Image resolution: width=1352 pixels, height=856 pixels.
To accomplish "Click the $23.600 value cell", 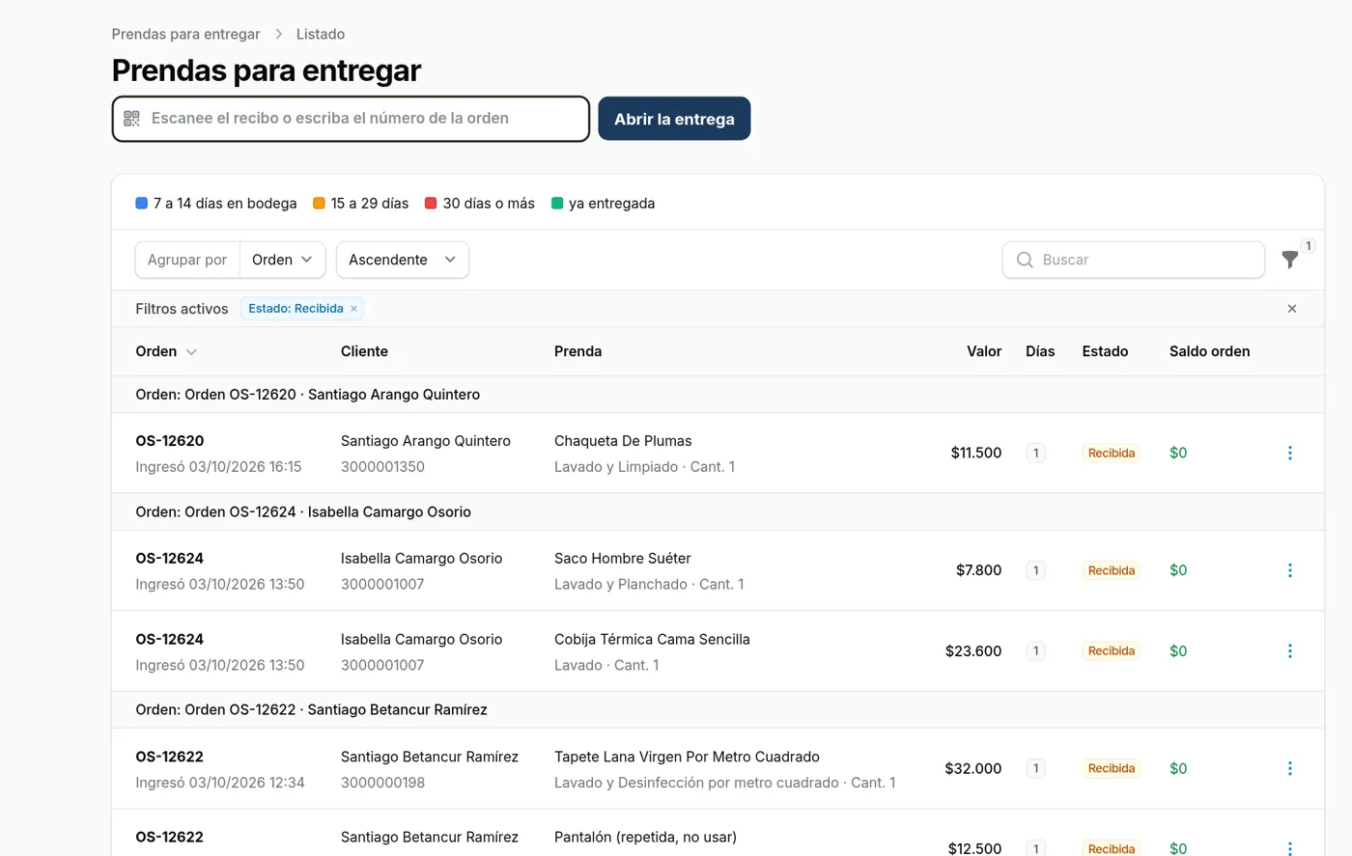I will (973, 651).
